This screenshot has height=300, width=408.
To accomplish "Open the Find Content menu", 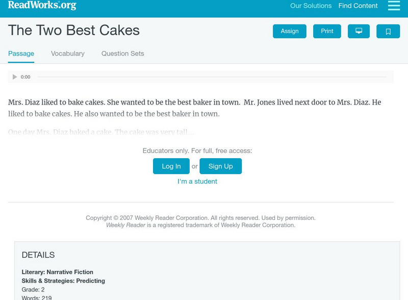I will point(357,6).
